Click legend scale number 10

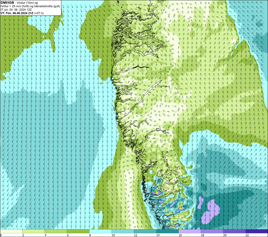click(x=113, y=235)
